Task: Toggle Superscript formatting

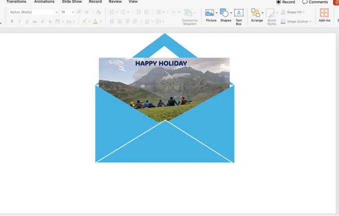Action: pos(43,21)
